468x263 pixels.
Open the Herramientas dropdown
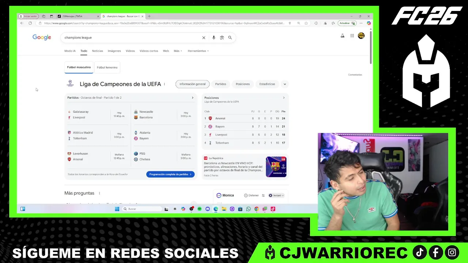click(x=198, y=51)
